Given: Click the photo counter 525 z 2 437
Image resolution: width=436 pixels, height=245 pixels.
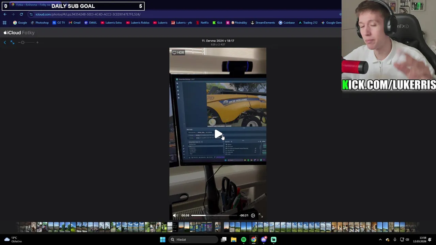Looking at the screenshot, I should (x=218, y=45).
